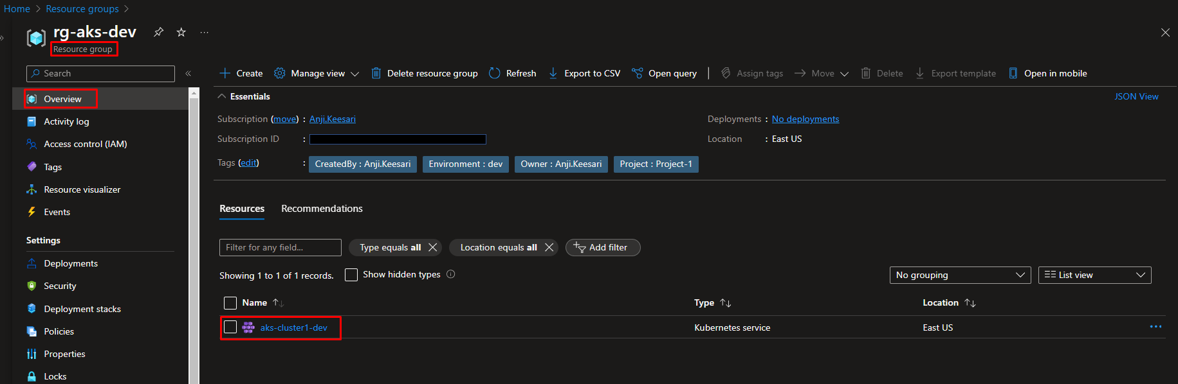Open JSON View link
Image resolution: width=1178 pixels, height=384 pixels.
[1136, 96]
